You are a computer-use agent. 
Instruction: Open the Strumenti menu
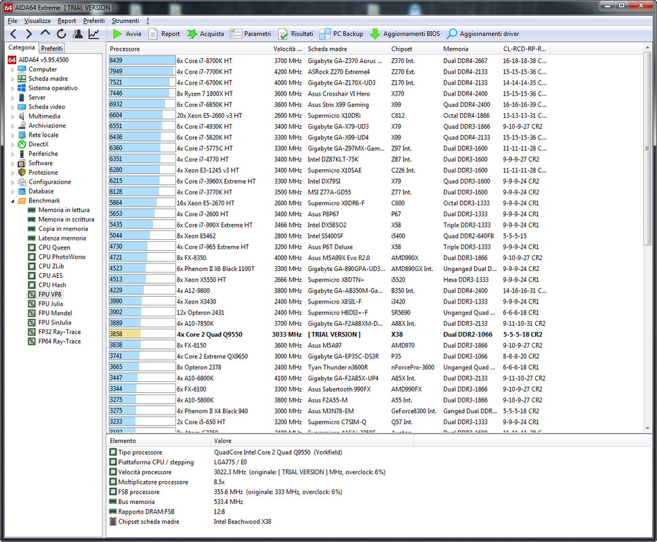point(125,20)
